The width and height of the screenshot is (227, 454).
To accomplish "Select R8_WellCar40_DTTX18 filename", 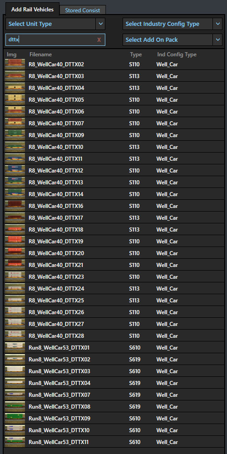I will [x=56, y=230].
